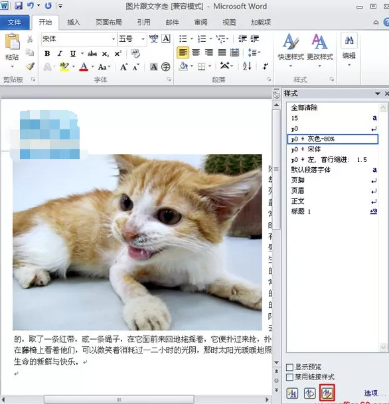Apply text highlight color
This screenshot has height=404, width=389.
pos(64,67)
